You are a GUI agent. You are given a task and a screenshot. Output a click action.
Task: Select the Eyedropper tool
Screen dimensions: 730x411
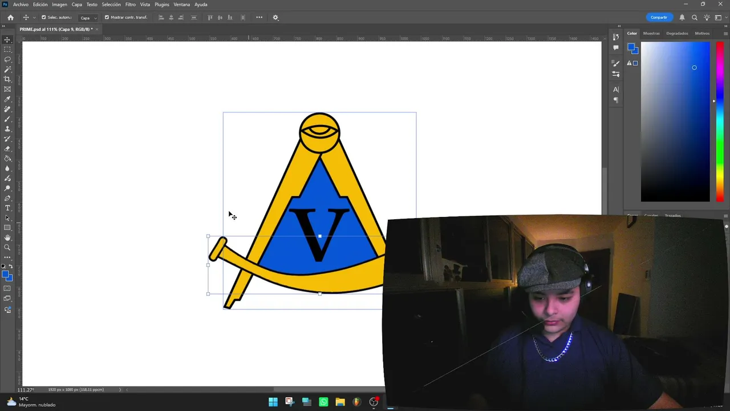click(x=7, y=99)
